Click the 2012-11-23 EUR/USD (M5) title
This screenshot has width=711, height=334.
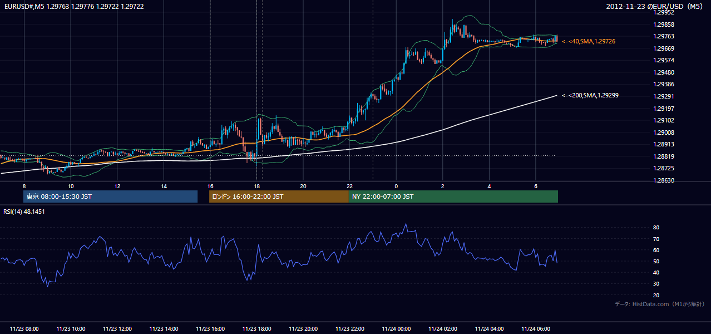655,7
